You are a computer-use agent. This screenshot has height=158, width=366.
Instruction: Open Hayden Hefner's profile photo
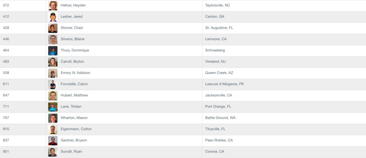coord(53,6)
